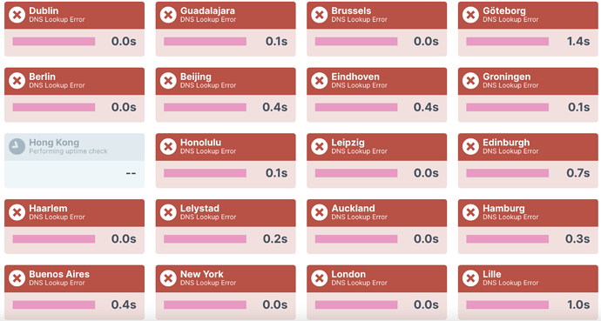The image size is (601, 321).
Task: Open the Brussels DNS Lookup Error card header
Action: (377, 16)
